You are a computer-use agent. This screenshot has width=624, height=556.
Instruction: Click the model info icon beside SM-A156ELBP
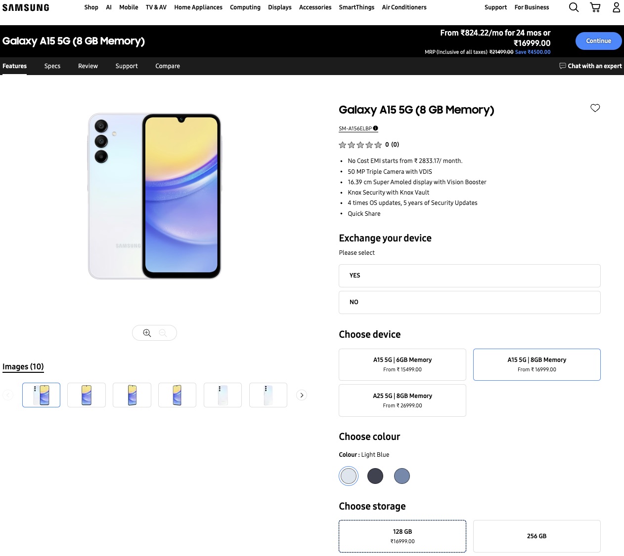tap(376, 128)
